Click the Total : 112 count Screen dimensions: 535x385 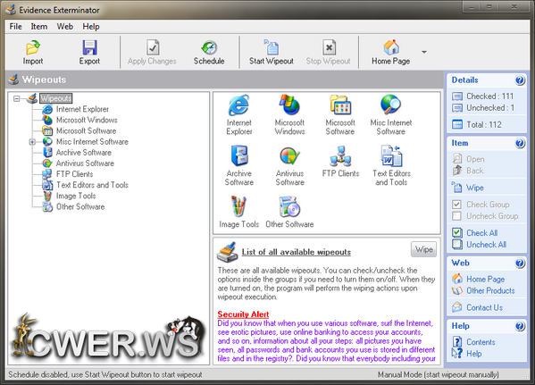coord(477,124)
